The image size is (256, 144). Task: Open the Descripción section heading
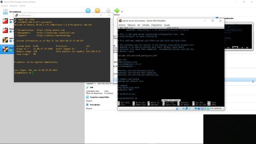click(x=95, y=105)
